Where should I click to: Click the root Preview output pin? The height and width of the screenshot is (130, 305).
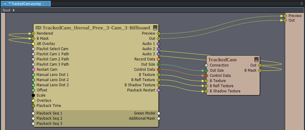click(x=285, y=16)
